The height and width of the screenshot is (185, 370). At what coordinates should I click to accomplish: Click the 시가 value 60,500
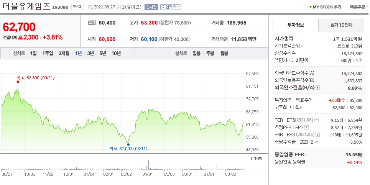(x=107, y=39)
